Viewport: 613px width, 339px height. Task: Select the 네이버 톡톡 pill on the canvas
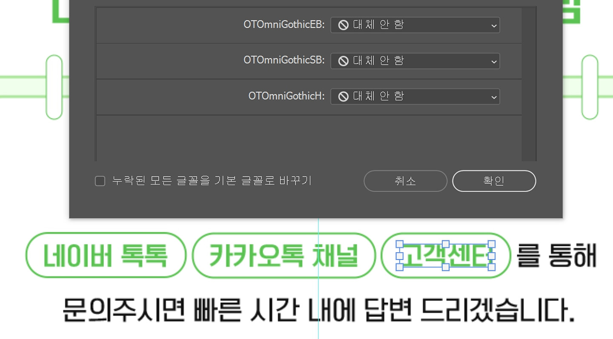point(106,256)
